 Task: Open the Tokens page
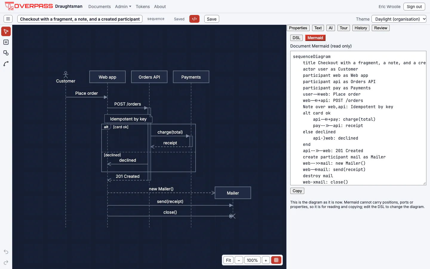point(143,7)
